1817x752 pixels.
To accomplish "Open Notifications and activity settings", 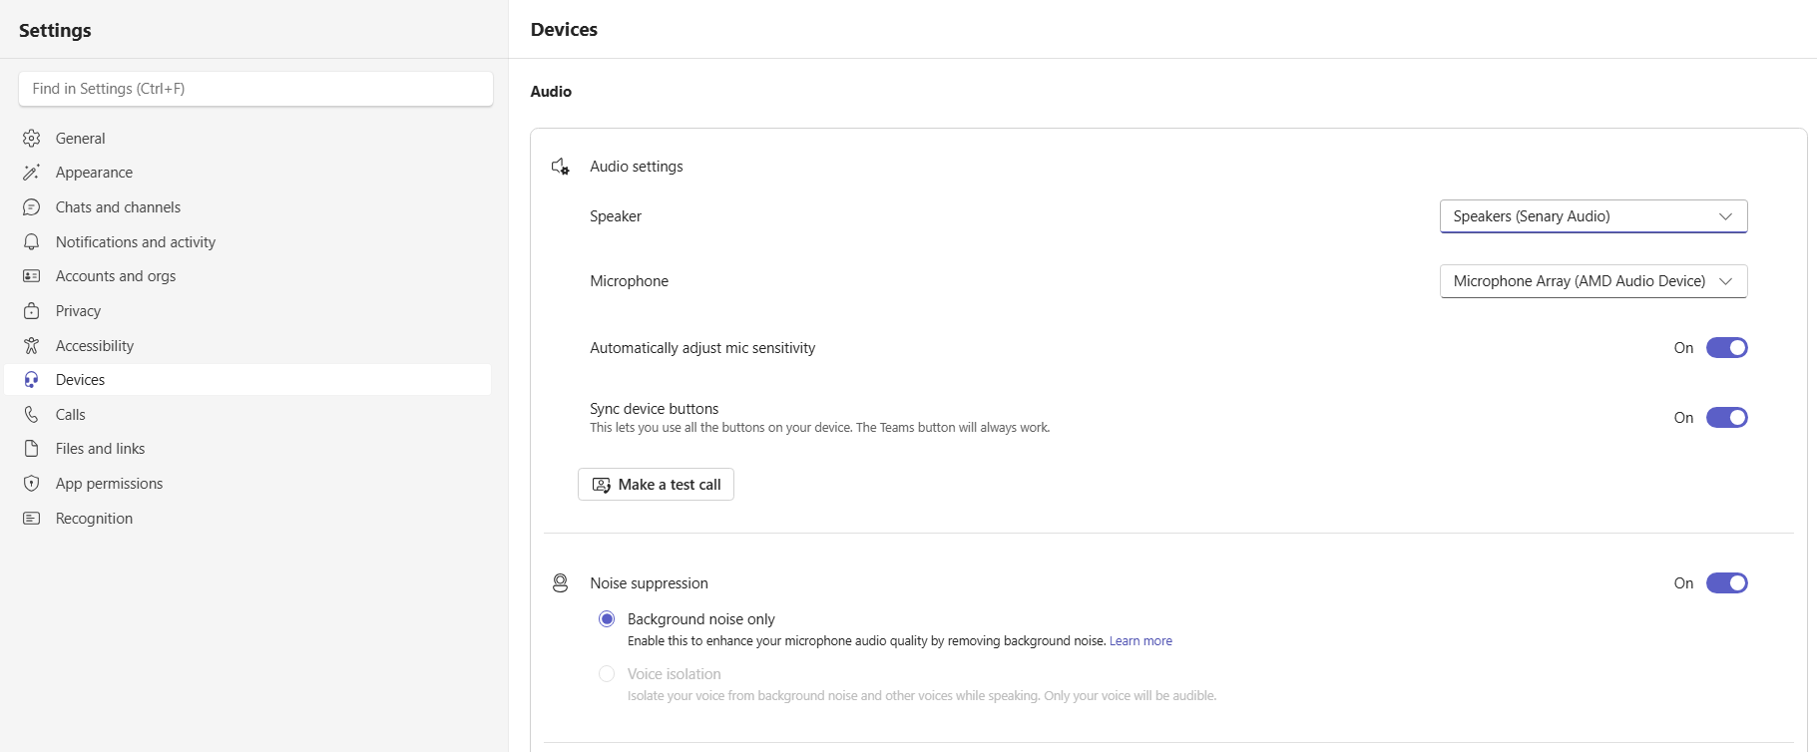I will tap(247, 242).
